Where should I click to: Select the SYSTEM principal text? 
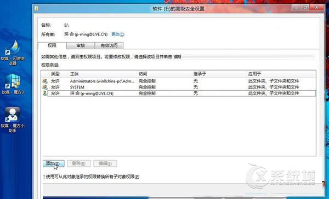point(77,87)
